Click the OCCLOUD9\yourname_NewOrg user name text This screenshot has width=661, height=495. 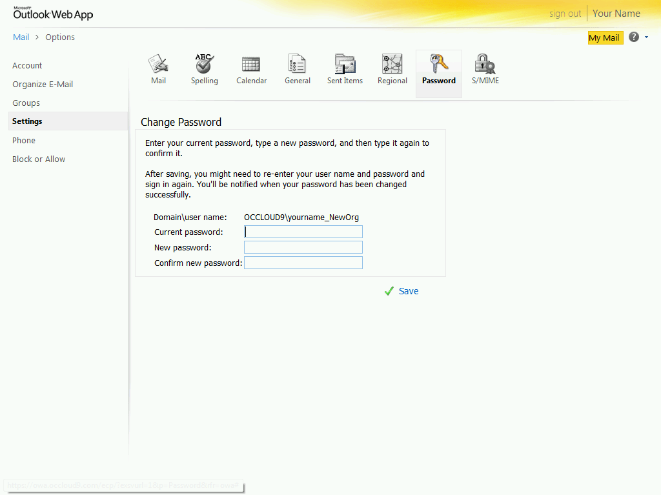click(301, 217)
